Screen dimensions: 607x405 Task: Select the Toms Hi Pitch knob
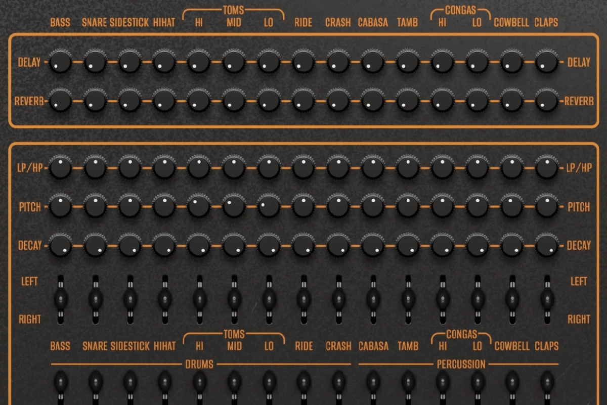click(x=199, y=206)
